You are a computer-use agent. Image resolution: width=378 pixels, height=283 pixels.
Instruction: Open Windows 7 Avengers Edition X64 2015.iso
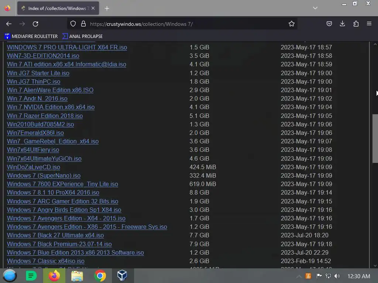pos(66,218)
